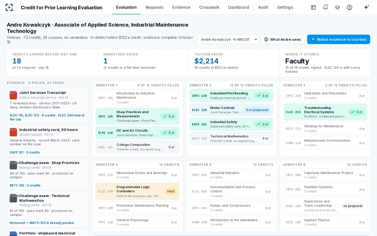The width and height of the screenshot is (377, 236).
Task: Click the IMTC 105 checkmark credit badge
Action: pyautogui.click(x=169, y=116)
